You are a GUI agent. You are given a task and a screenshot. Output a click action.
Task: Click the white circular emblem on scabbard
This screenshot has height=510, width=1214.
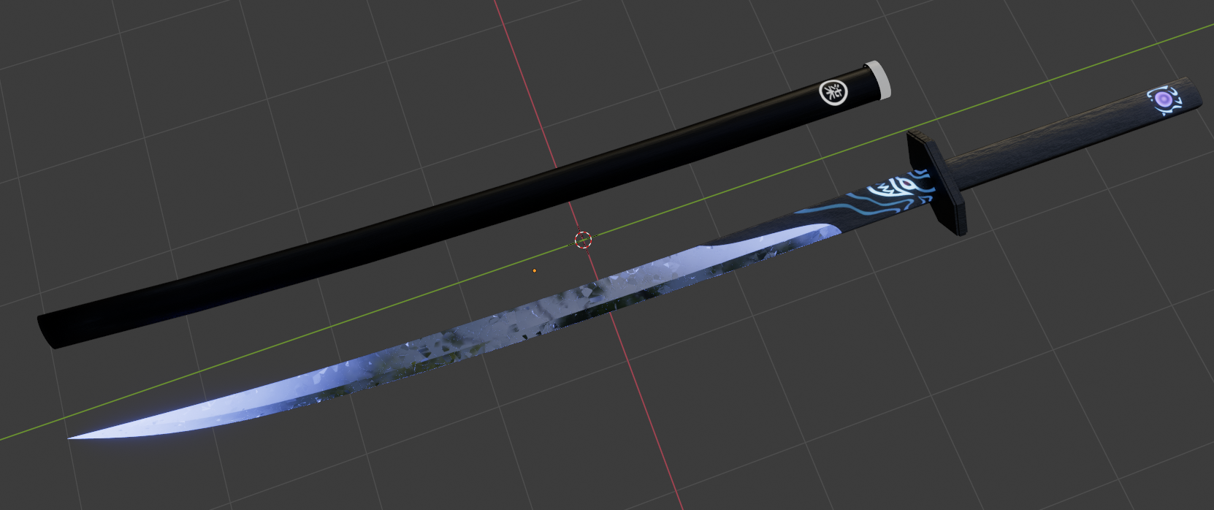(x=833, y=92)
